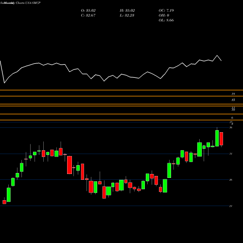Select the high price label H: 35.02
This screenshot has width=243, height=243.
[127, 11]
